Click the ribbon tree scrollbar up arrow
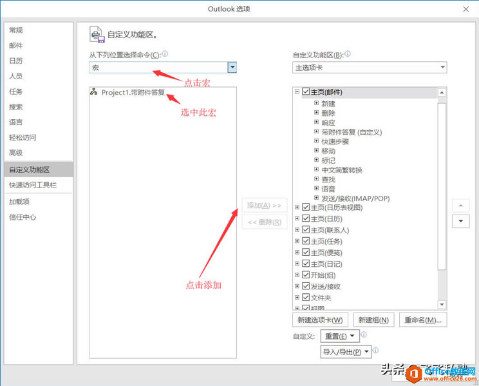479x386 pixels. click(x=442, y=92)
